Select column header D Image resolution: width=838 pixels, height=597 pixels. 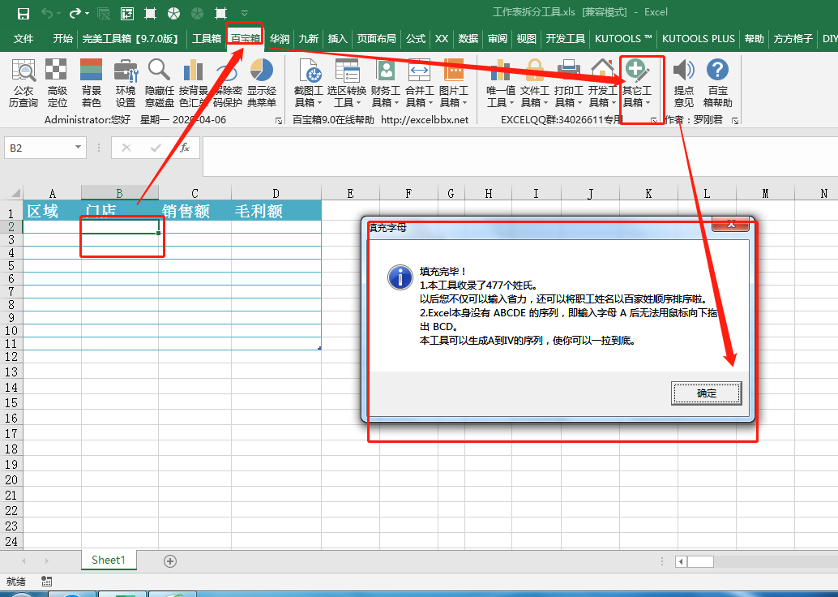[x=276, y=193]
